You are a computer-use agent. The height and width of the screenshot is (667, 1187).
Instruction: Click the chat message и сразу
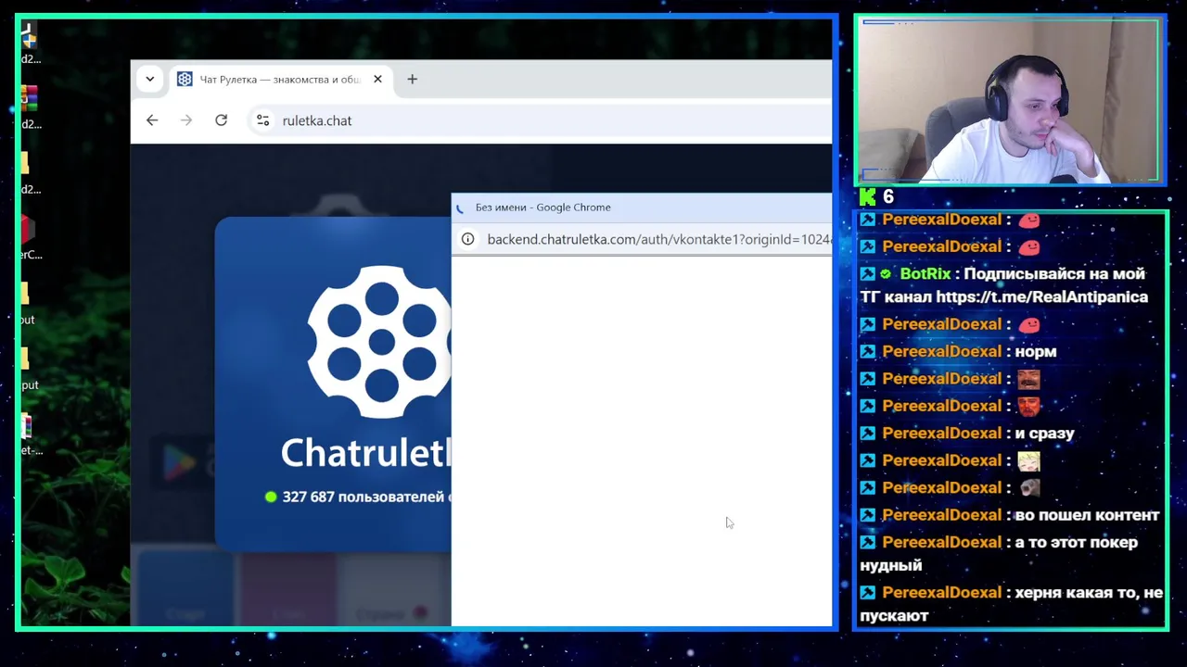(1044, 434)
